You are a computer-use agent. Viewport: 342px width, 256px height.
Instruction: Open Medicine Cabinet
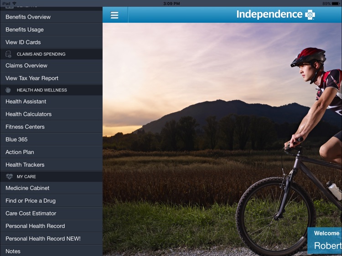(x=51, y=188)
